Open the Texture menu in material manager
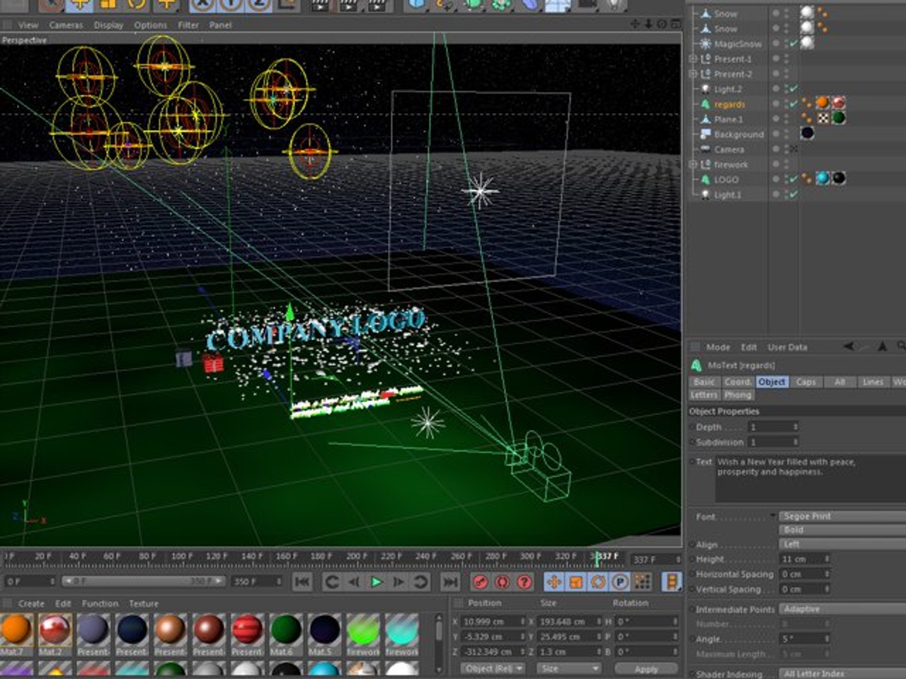Screen dimensions: 906x679 coord(143,604)
